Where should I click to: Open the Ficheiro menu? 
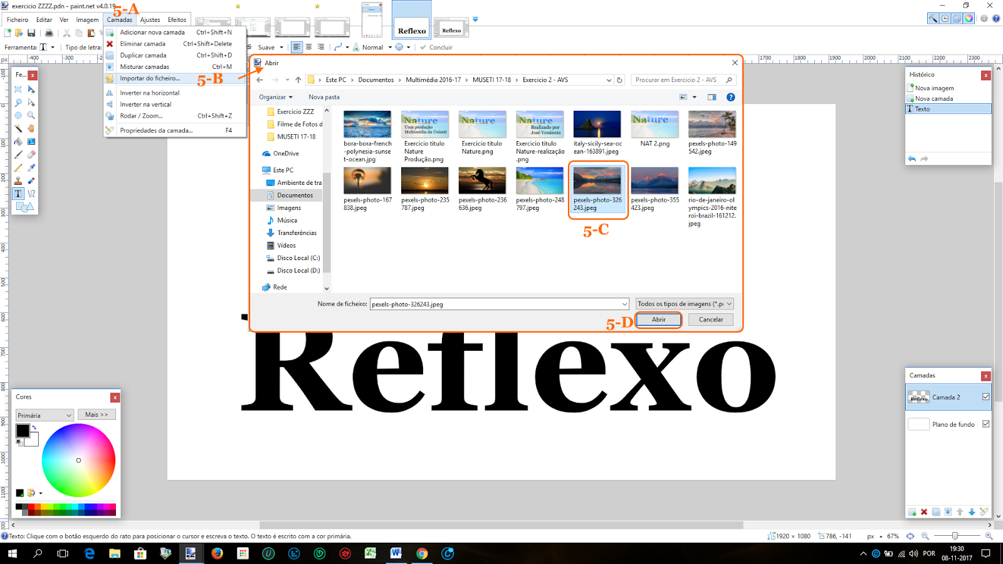[x=18, y=19]
